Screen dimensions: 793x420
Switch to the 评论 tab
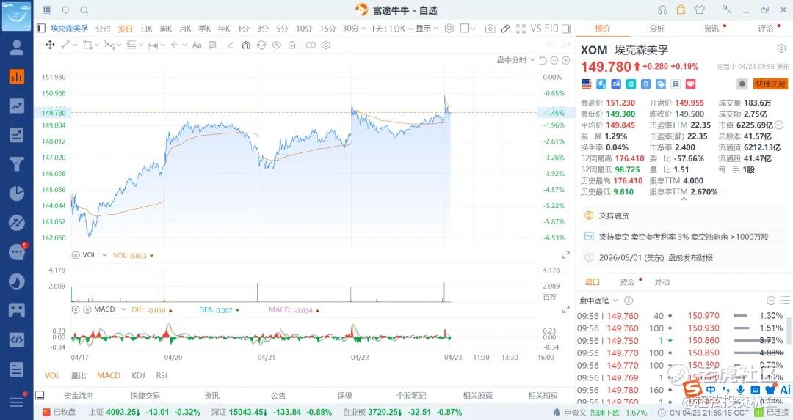click(765, 29)
